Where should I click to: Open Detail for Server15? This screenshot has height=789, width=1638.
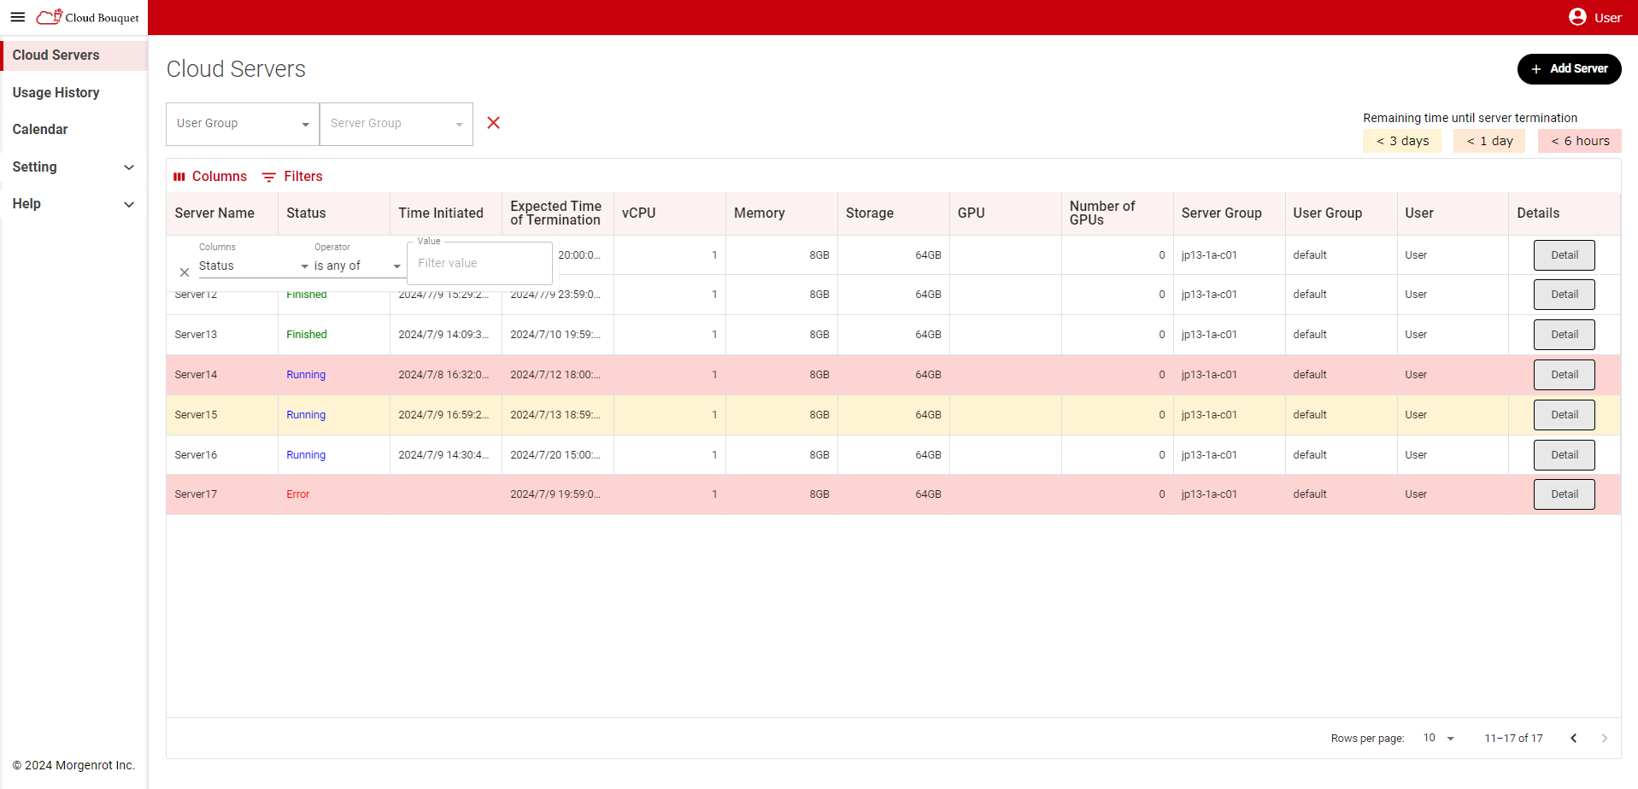(1564, 415)
